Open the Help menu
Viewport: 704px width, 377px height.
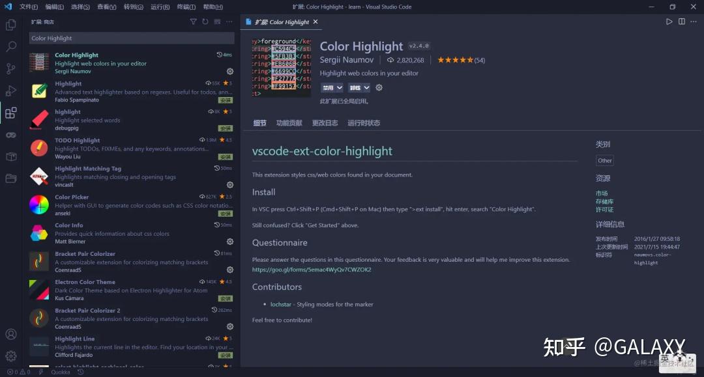pyautogui.click(x=213, y=7)
